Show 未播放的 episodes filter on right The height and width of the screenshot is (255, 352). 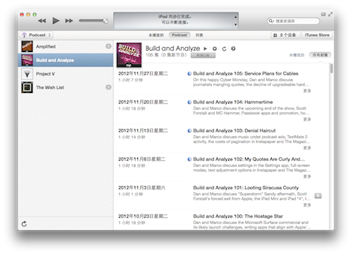[x=296, y=55]
